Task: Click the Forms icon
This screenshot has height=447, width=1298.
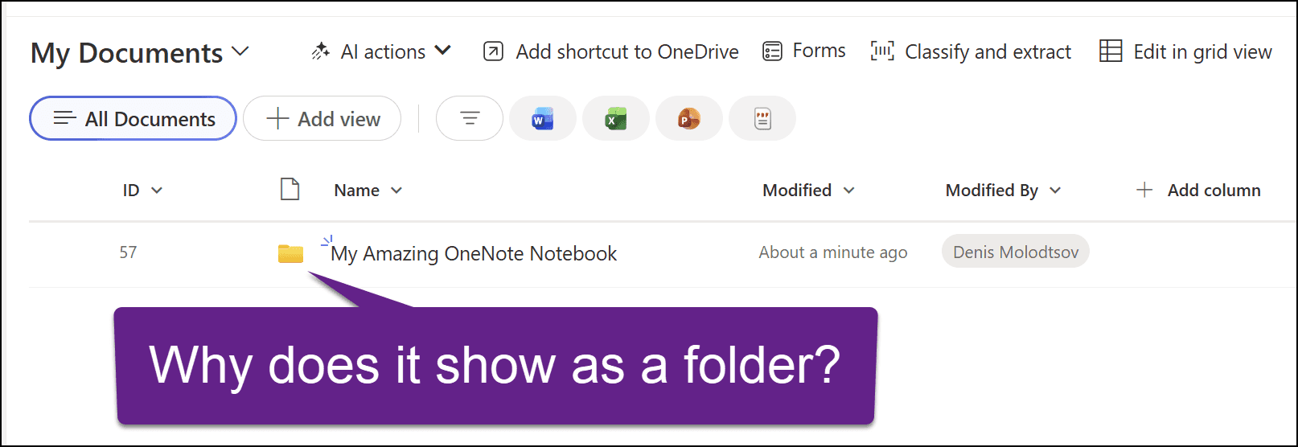Action: pyautogui.click(x=772, y=52)
